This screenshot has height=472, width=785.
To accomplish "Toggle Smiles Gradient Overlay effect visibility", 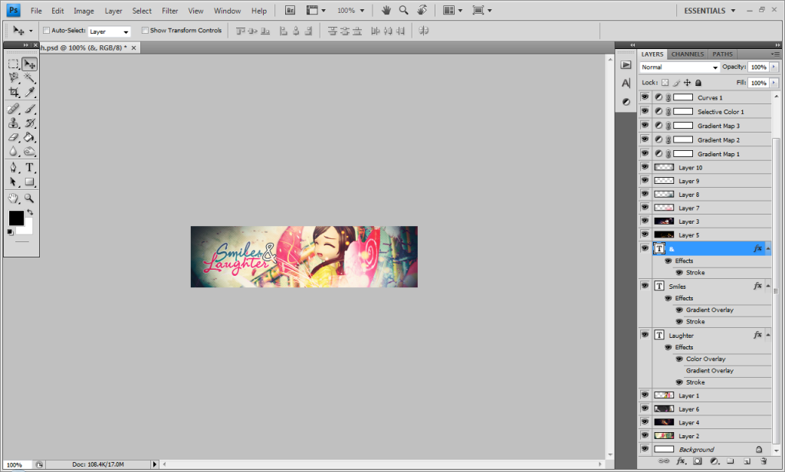I will pos(679,310).
